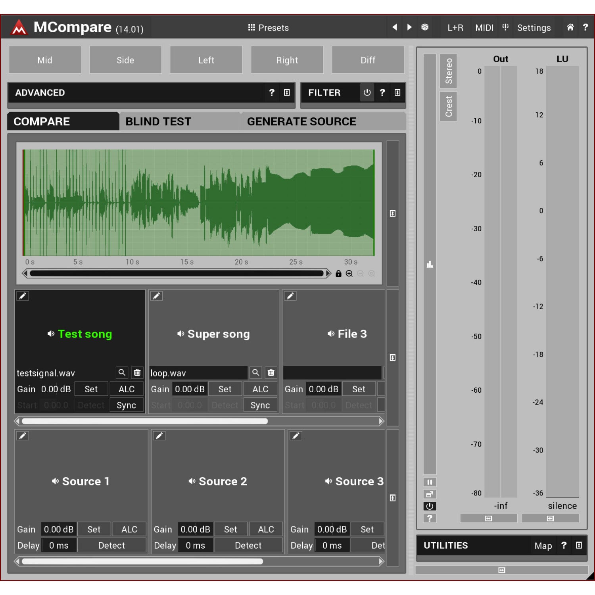595x595 pixels.
Task: Toggle Mid monitoring
Action: (x=45, y=60)
